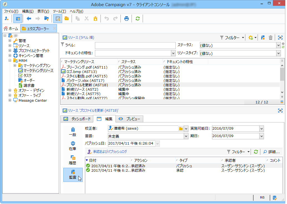Open the ヘルプ(H) menu
The image size is (287, 204).
pos(77,11)
